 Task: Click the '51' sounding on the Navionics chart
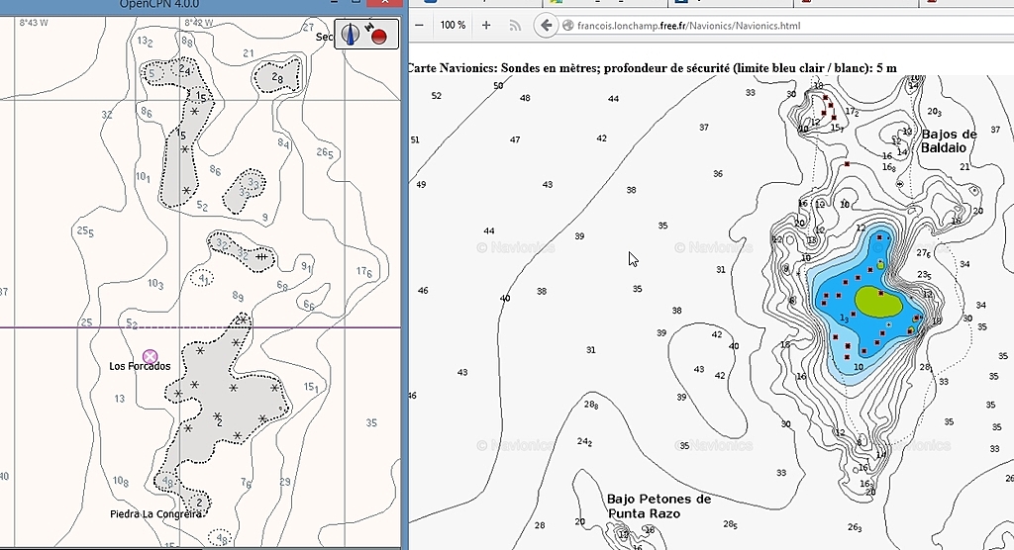[x=415, y=139]
